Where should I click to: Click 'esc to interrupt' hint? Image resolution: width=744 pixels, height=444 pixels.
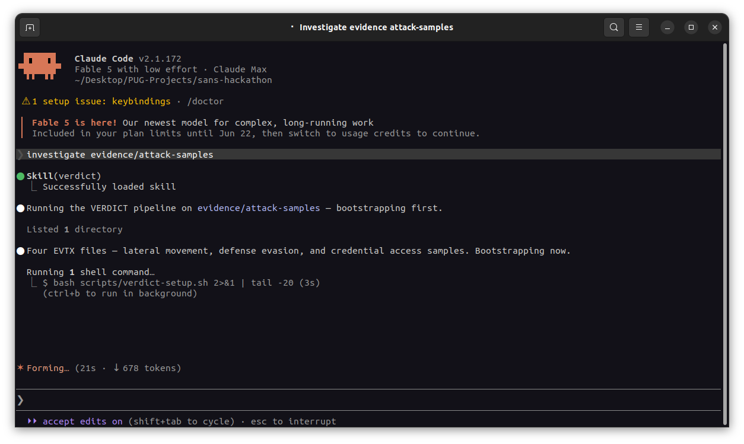pos(294,421)
